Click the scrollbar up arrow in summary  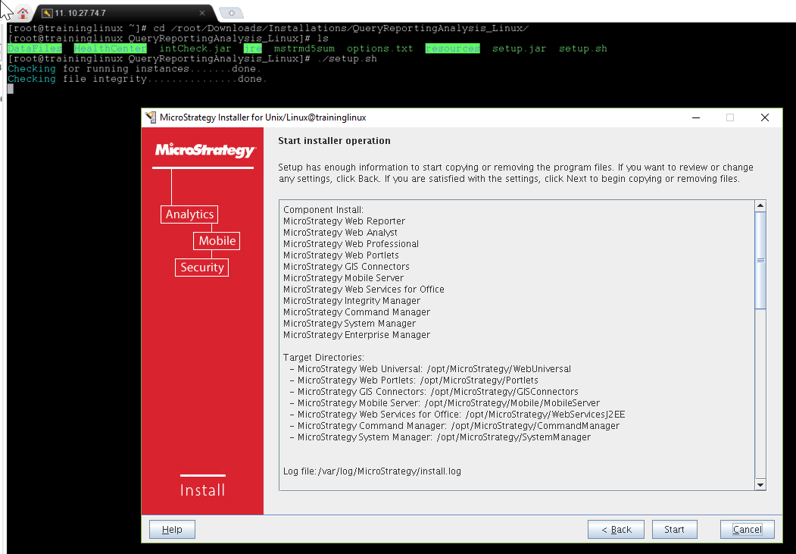coord(760,205)
